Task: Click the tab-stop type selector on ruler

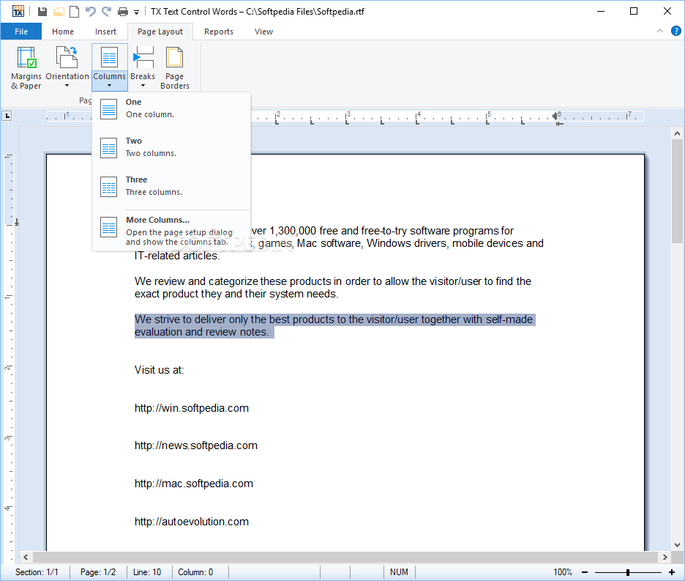Action: [7, 116]
